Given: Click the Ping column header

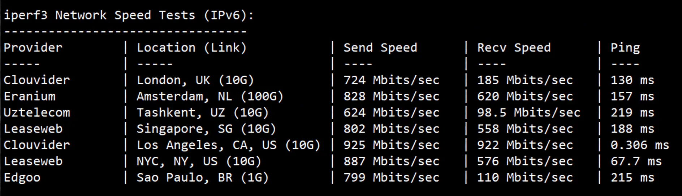Looking at the screenshot, I should click(625, 48).
